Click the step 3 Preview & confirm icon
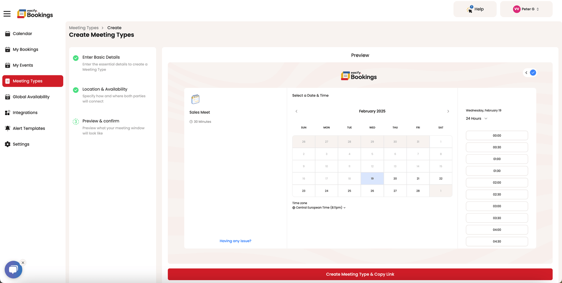Screen dimensions: 562x283 pos(76,122)
